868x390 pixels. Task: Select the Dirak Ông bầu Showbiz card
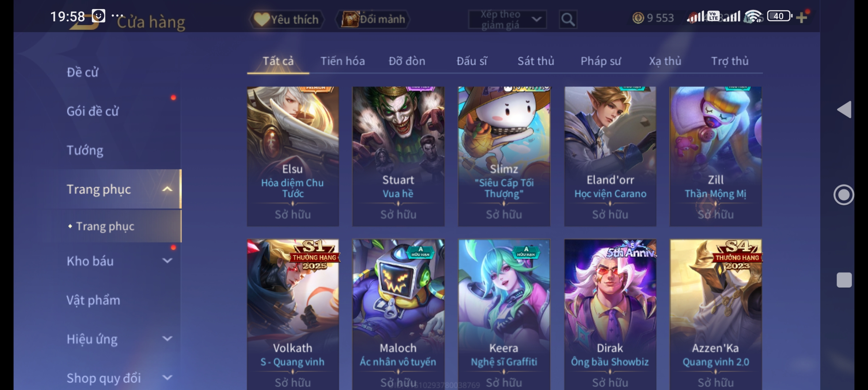click(610, 314)
